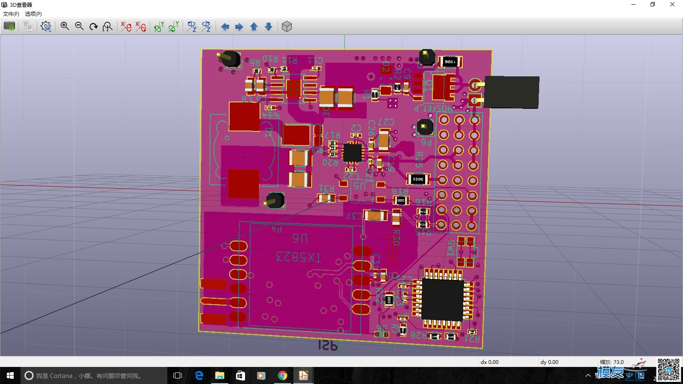Redraw the 3D view
The image size is (683, 384).
pos(93,26)
